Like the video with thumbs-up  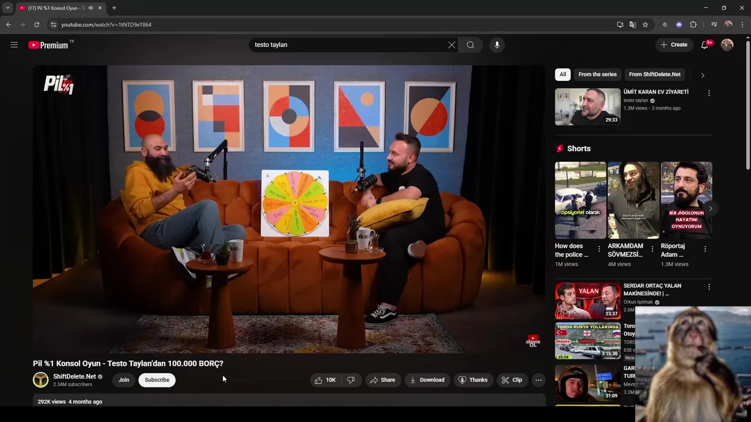click(326, 380)
